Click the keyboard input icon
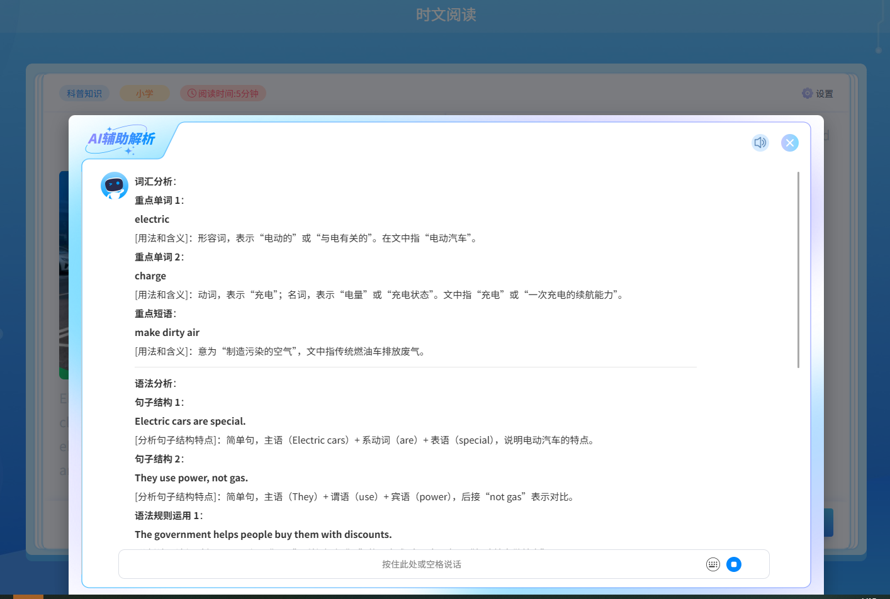The height and width of the screenshot is (599, 890). (x=713, y=564)
